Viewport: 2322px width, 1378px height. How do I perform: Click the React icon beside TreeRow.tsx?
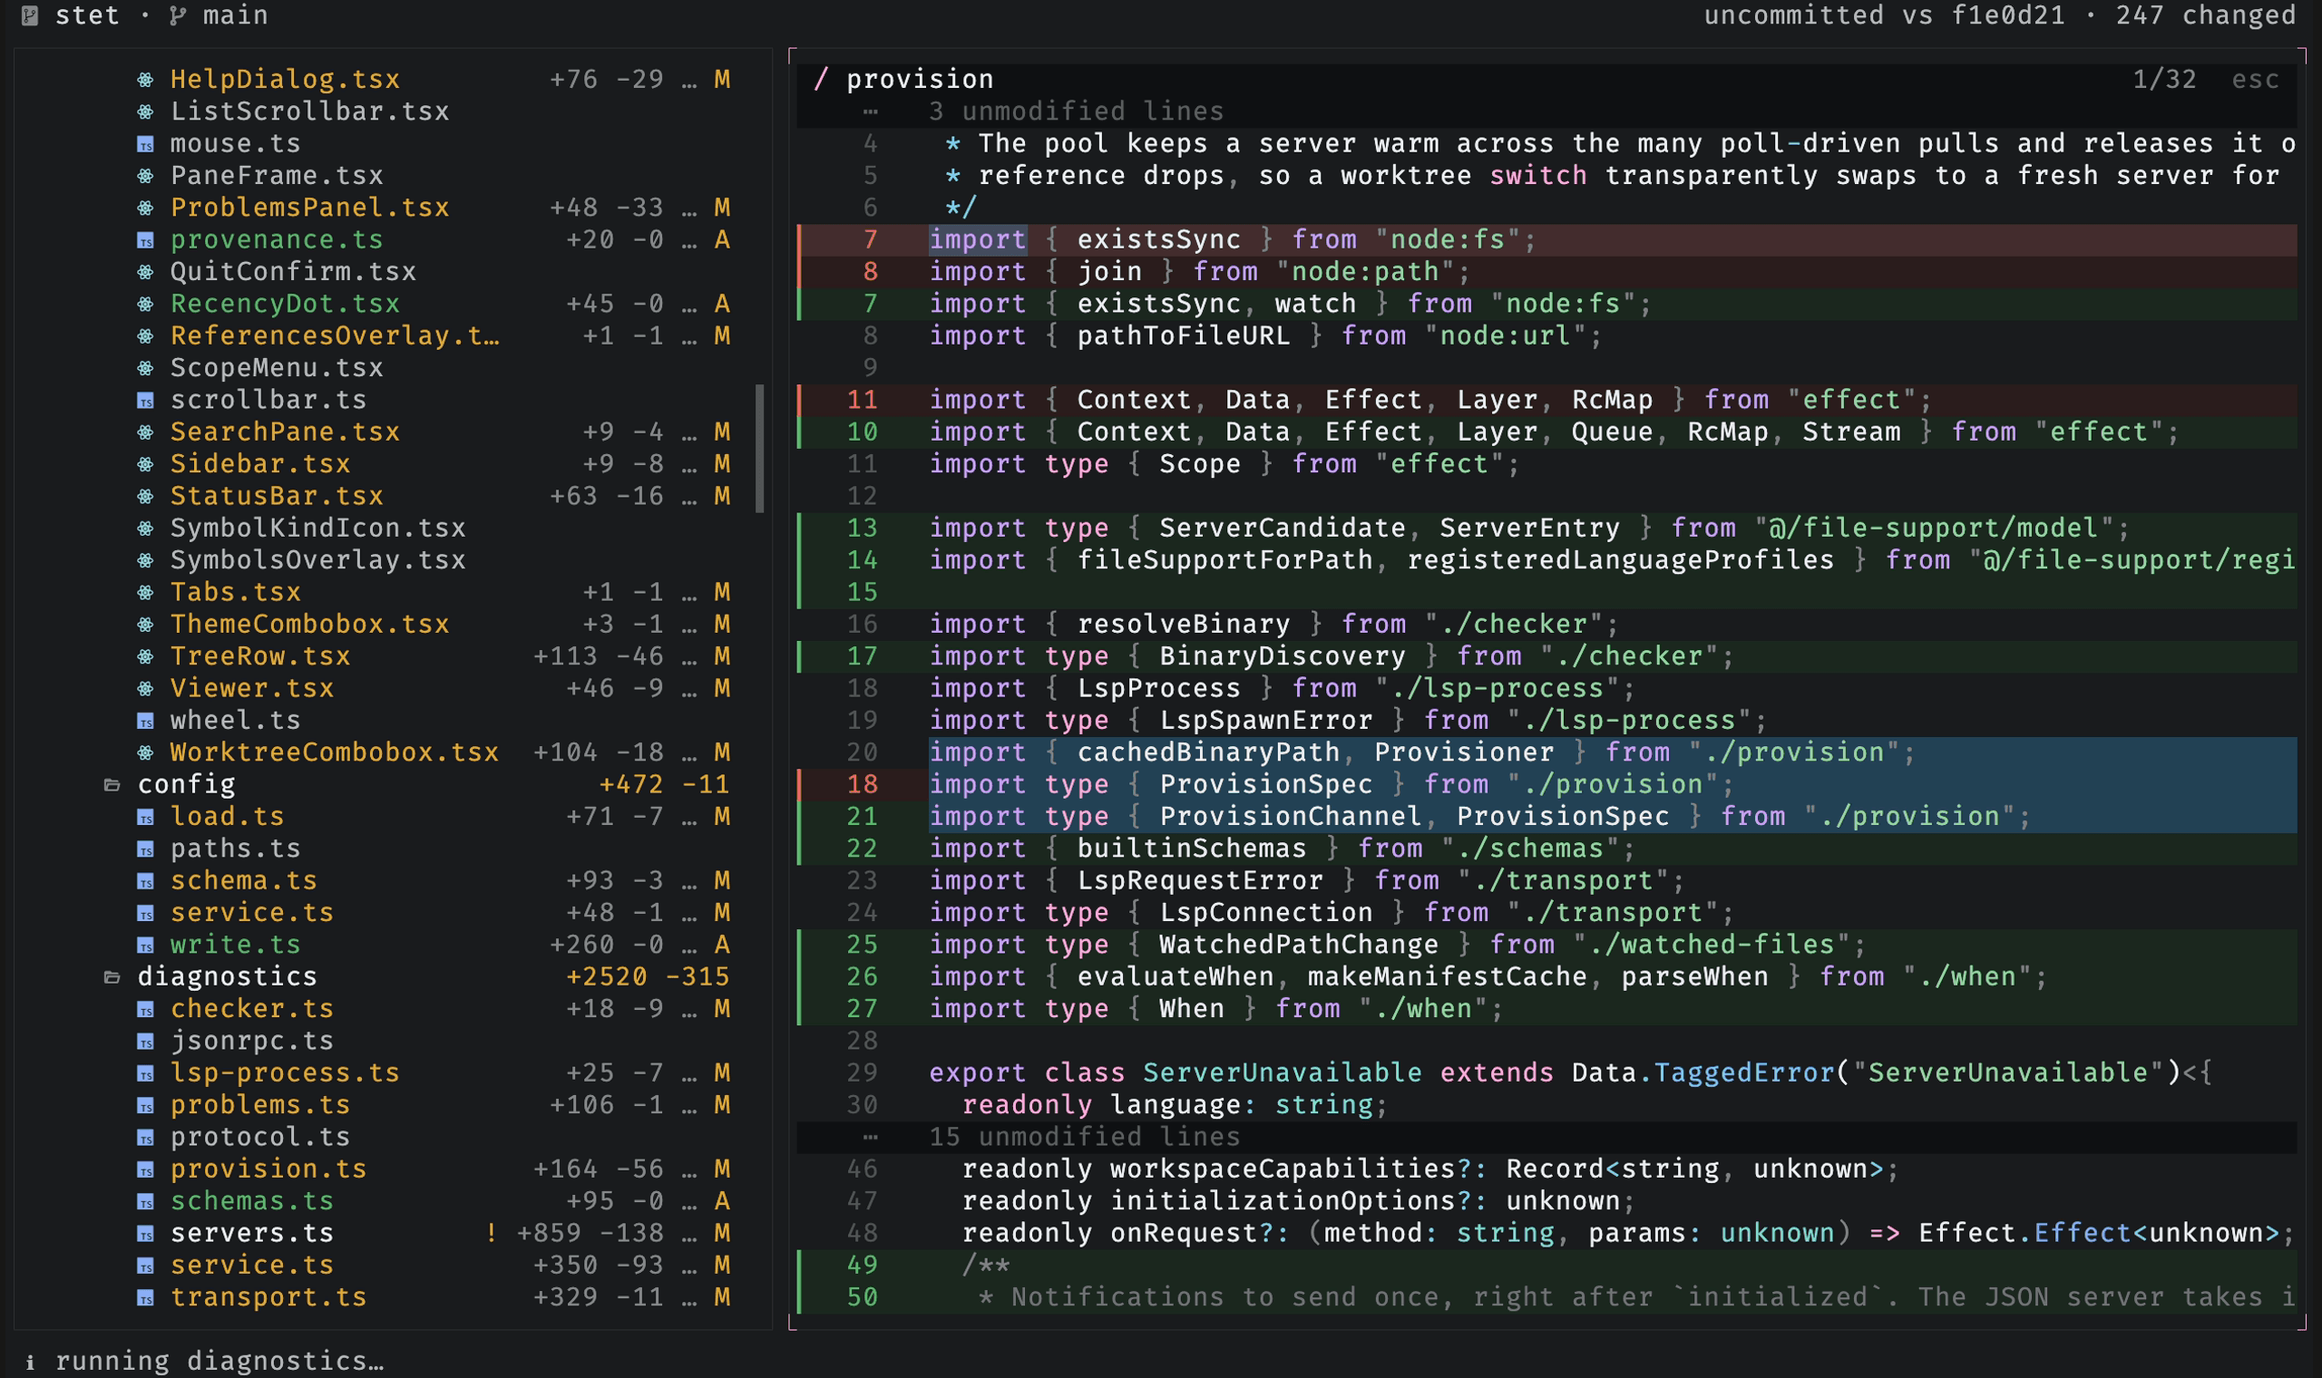[x=146, y=655]
